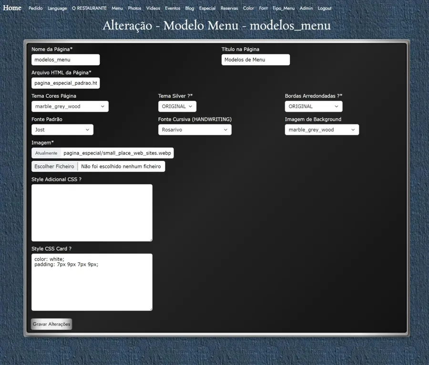Open the Tema Cores Página dropdown
The image size is (429, 365).
pos(70,107)
